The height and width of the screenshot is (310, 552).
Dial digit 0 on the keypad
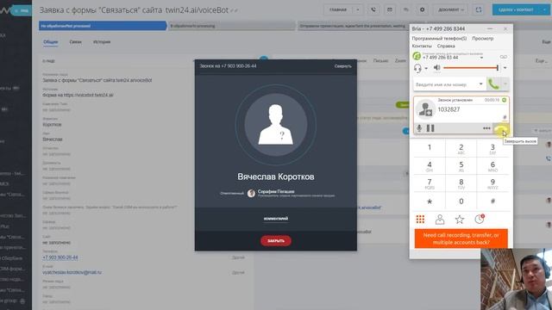pyautogui.click(x=461, y=201)
